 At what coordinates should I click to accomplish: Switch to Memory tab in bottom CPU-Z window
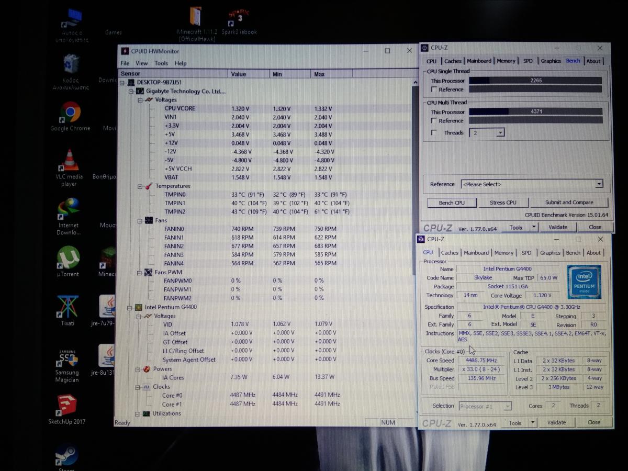[x=503, y=253]
